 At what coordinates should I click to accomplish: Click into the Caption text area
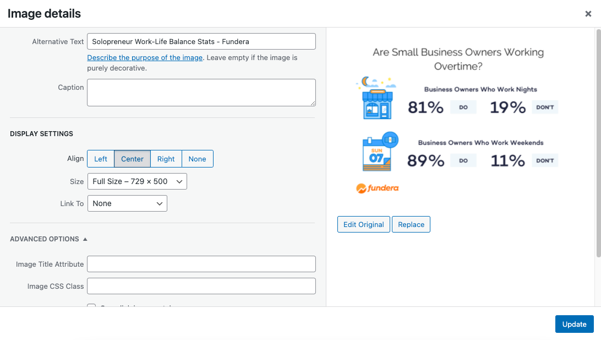pyautogui.click(x=201, y=93)
